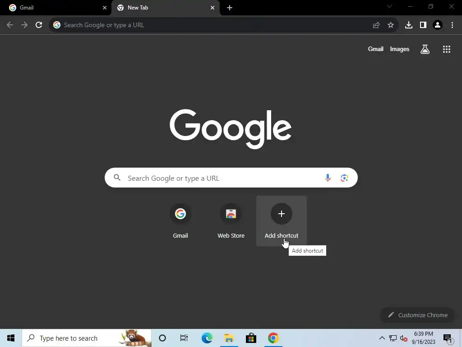Open Cortana circle icon
This screenshot has width=462, height=347.
click(162, 338)
